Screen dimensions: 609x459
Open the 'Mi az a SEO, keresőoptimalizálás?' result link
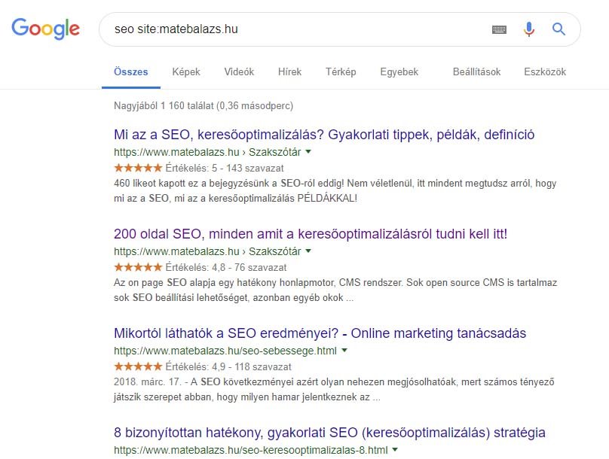322,134
